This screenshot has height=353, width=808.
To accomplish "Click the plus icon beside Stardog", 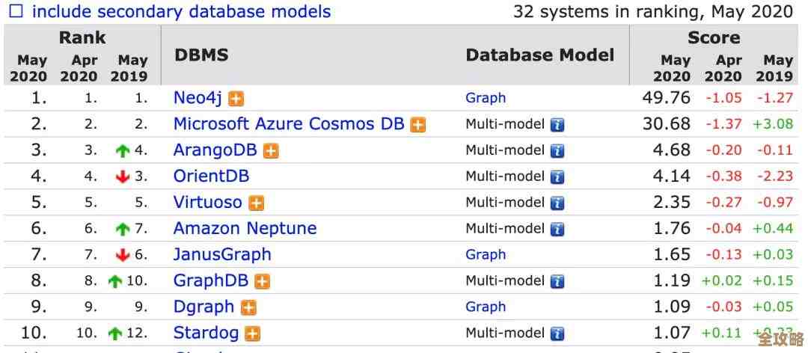I will 253,334.
